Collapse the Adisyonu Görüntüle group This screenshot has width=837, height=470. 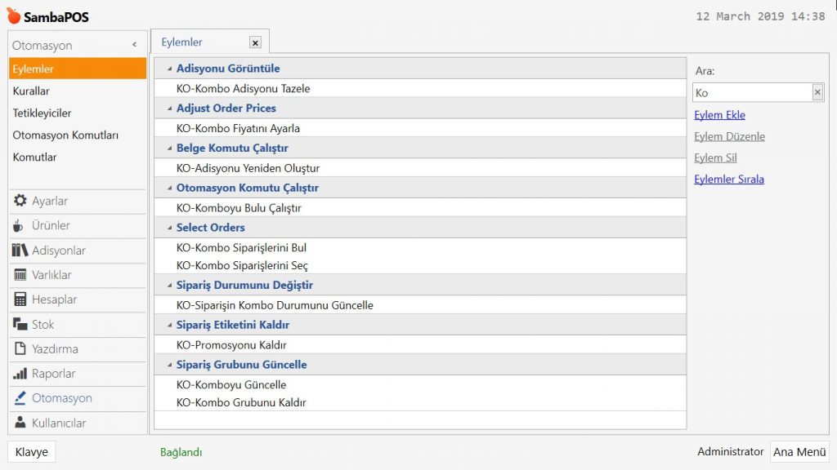point(169,69)
